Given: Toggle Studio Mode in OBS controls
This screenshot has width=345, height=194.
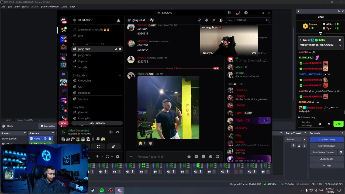Looking at the screenshot, I should click(x=326, y=159).
